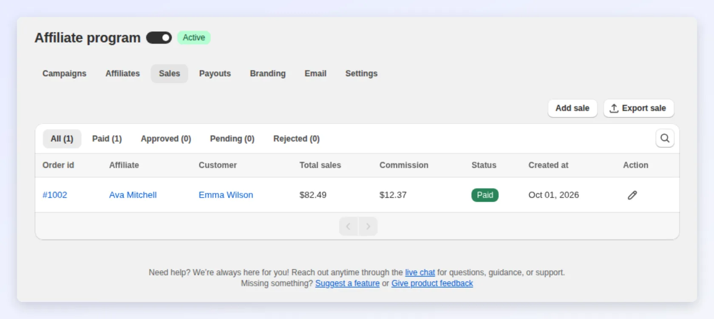Filter by Rejected (0) sales
Image resolution: width=714 pixels, height=319 pixels.
coord(296,139)
